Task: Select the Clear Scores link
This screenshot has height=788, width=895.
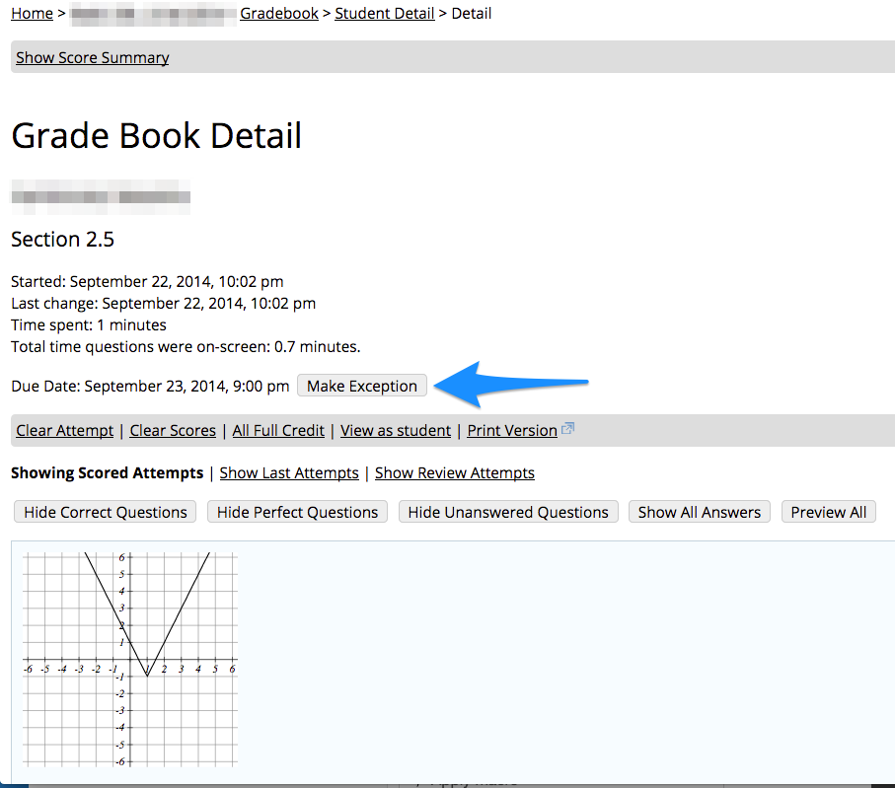Action: tap(173, 430)
